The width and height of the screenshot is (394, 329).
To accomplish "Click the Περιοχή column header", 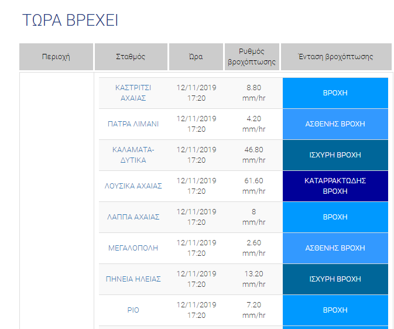I will [x=56, y=57].
